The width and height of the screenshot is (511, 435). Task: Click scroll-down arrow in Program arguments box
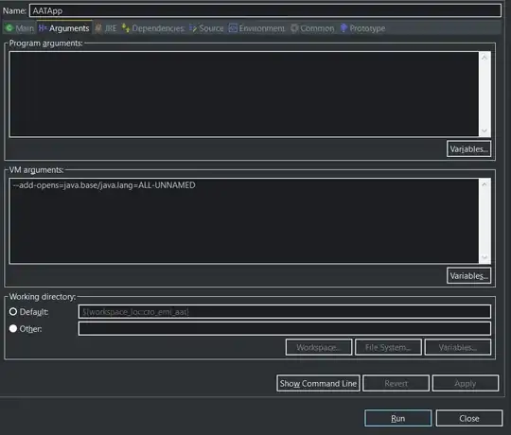485,130
